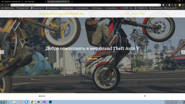
Task: Open the Цветовые коды HTML bookmark
Action: pyautogui.click(x=38, y=8)
